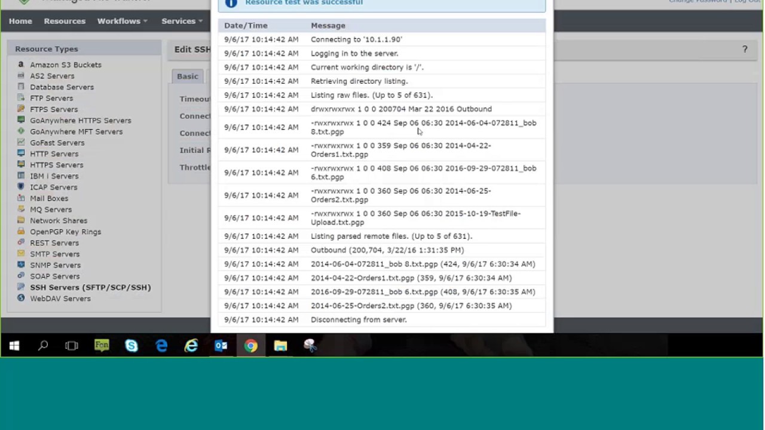This screenshot has width=765, height=430.
Task: Click the Date/Time column header
Action: 246,26
